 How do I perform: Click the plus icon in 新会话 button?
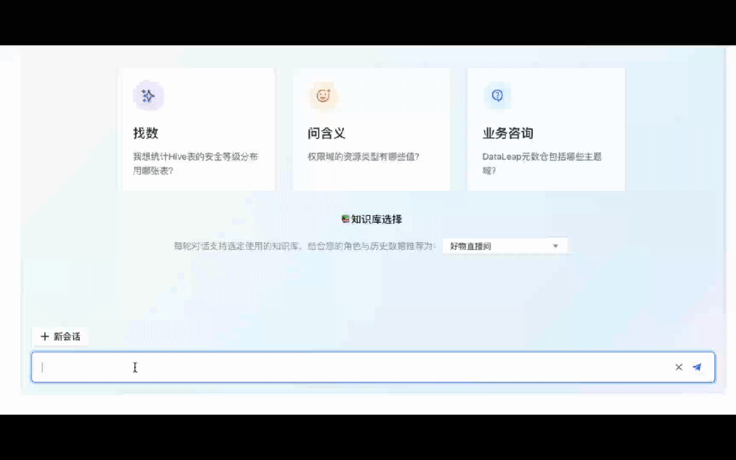pyautogui.click(x=44, y=337)
